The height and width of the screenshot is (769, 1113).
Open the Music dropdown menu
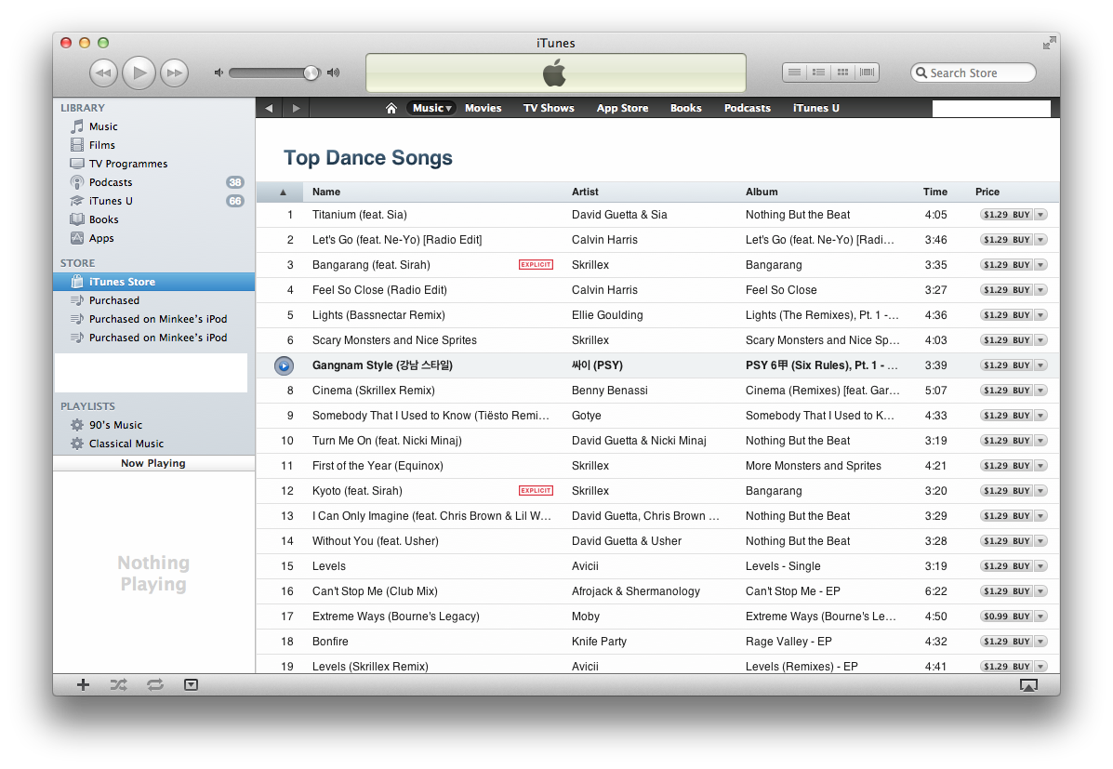[x=431, y=108]
